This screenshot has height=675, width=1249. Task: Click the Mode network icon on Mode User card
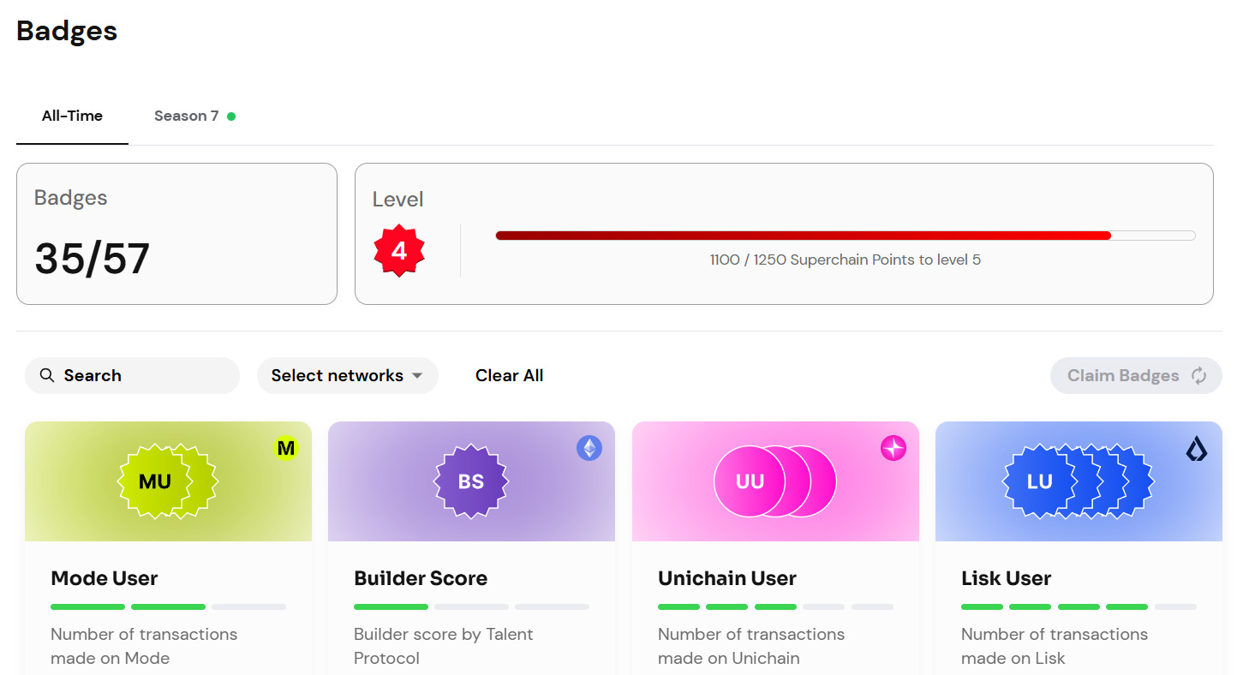(x=286, y=448)
